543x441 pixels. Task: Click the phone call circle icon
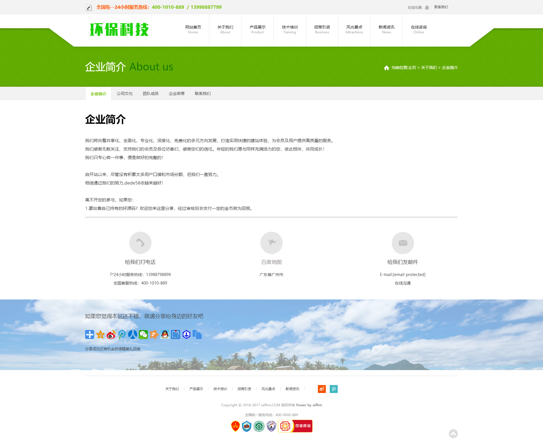140,243
